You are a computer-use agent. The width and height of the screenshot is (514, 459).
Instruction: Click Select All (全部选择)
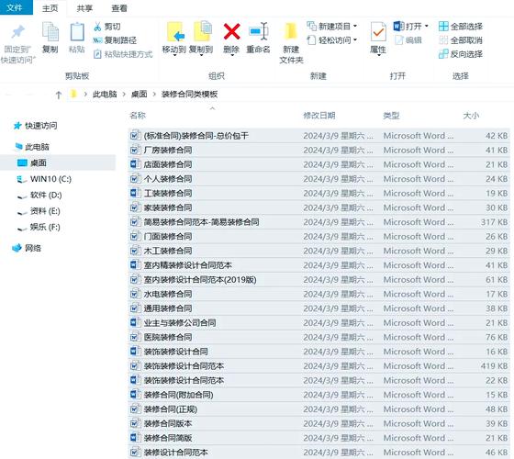[461, 27]
